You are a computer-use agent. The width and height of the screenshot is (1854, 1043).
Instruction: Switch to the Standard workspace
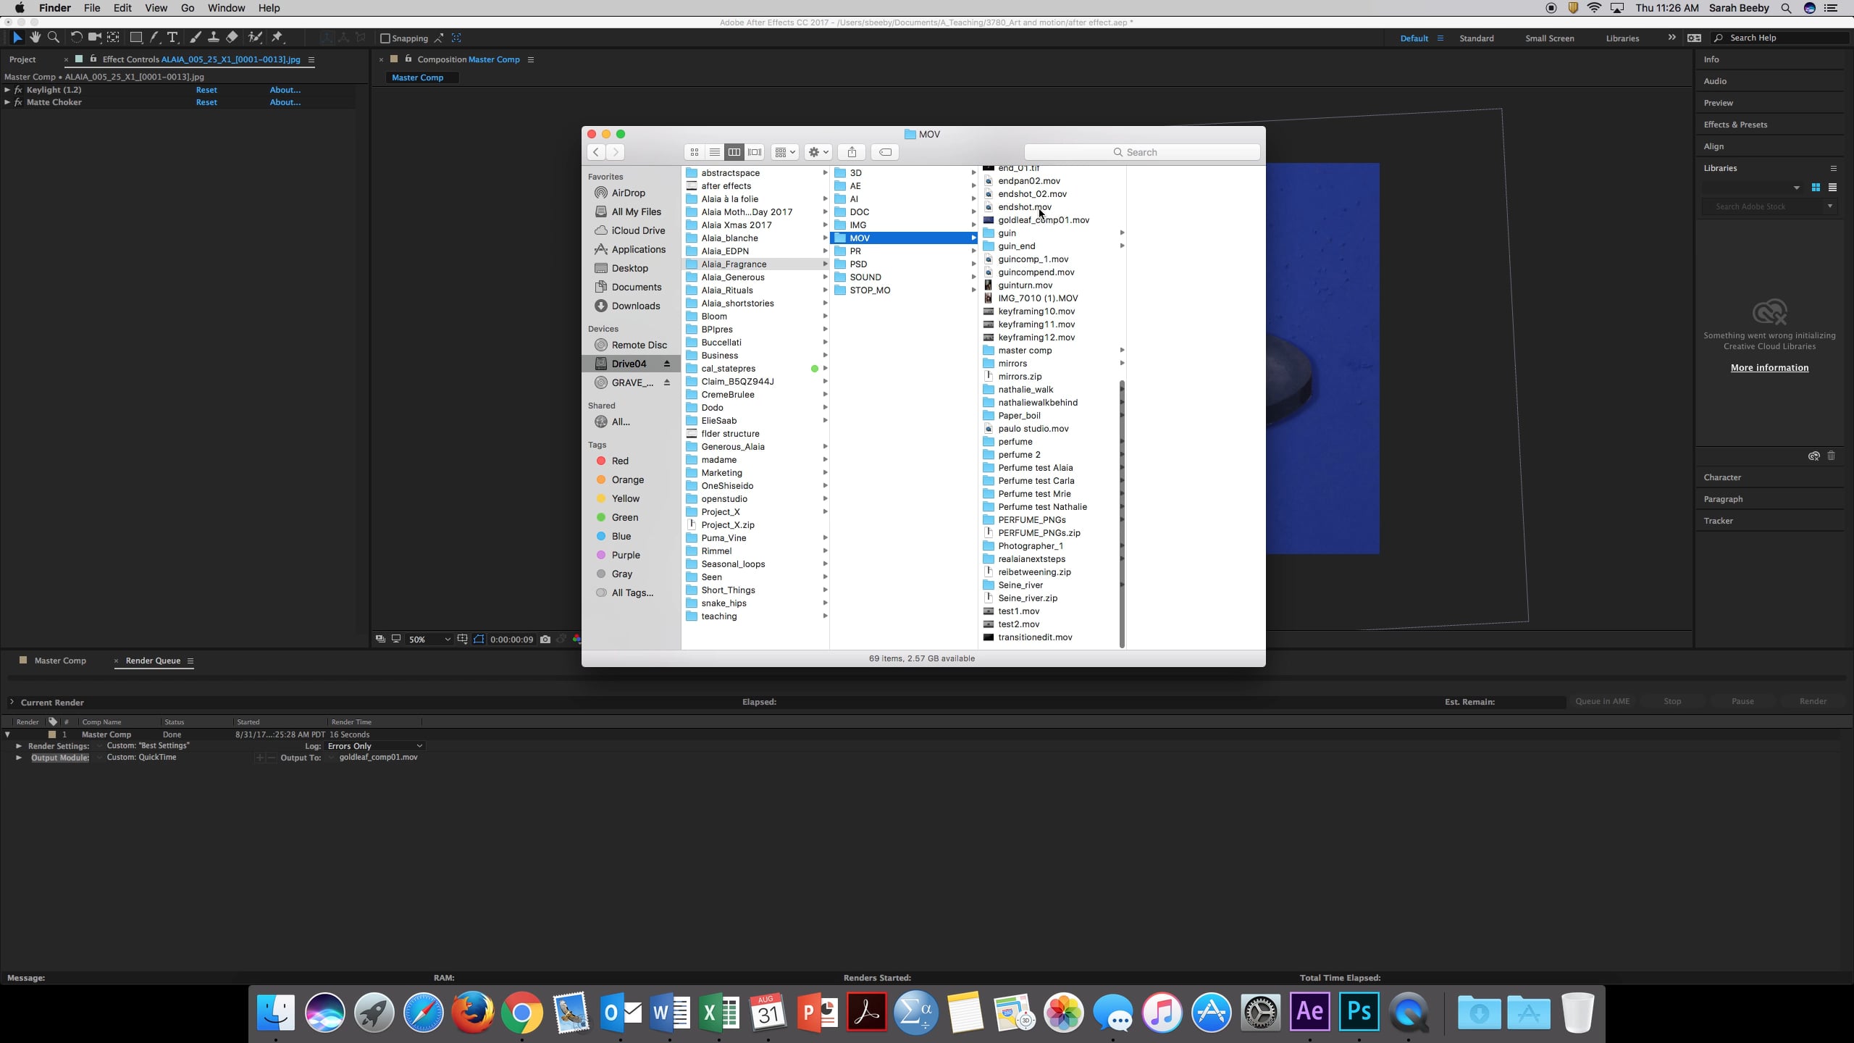[1476, 38]
